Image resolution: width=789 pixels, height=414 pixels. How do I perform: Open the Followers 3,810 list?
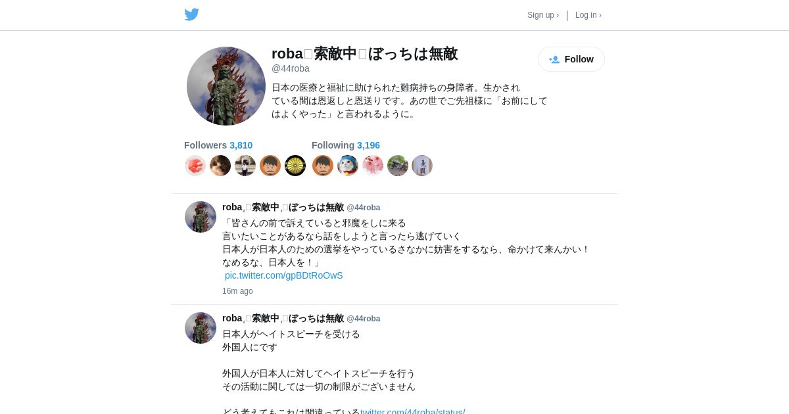(218, 145)
